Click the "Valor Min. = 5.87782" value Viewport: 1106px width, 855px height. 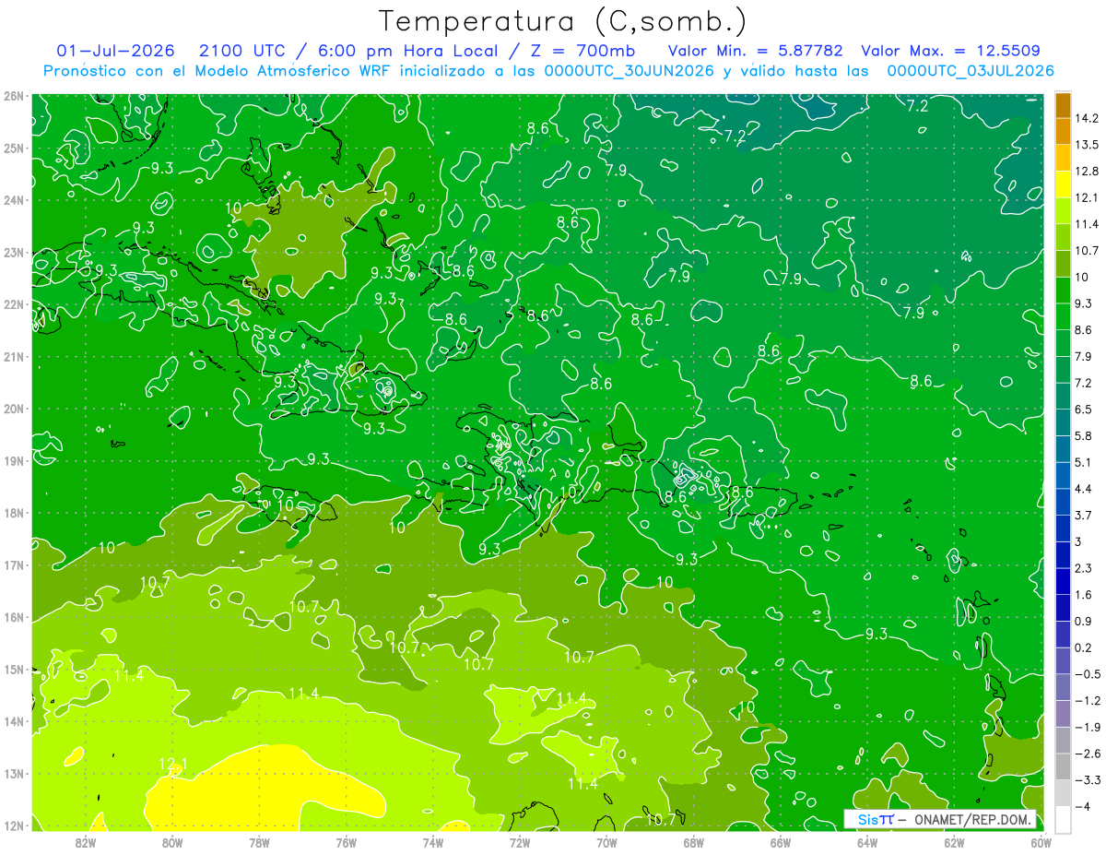click(757, 51)
